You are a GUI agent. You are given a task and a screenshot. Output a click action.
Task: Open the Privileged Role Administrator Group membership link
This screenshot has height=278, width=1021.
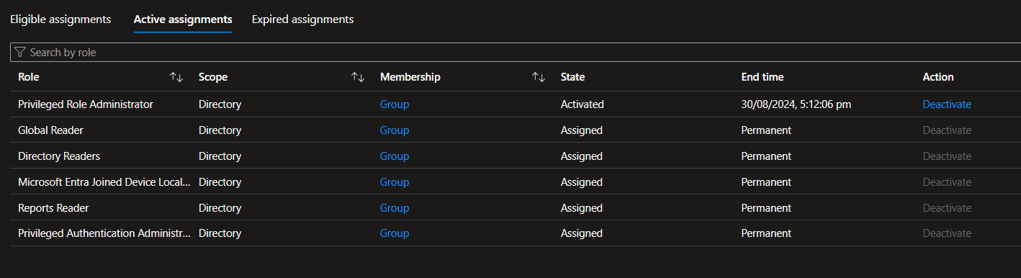395,104
